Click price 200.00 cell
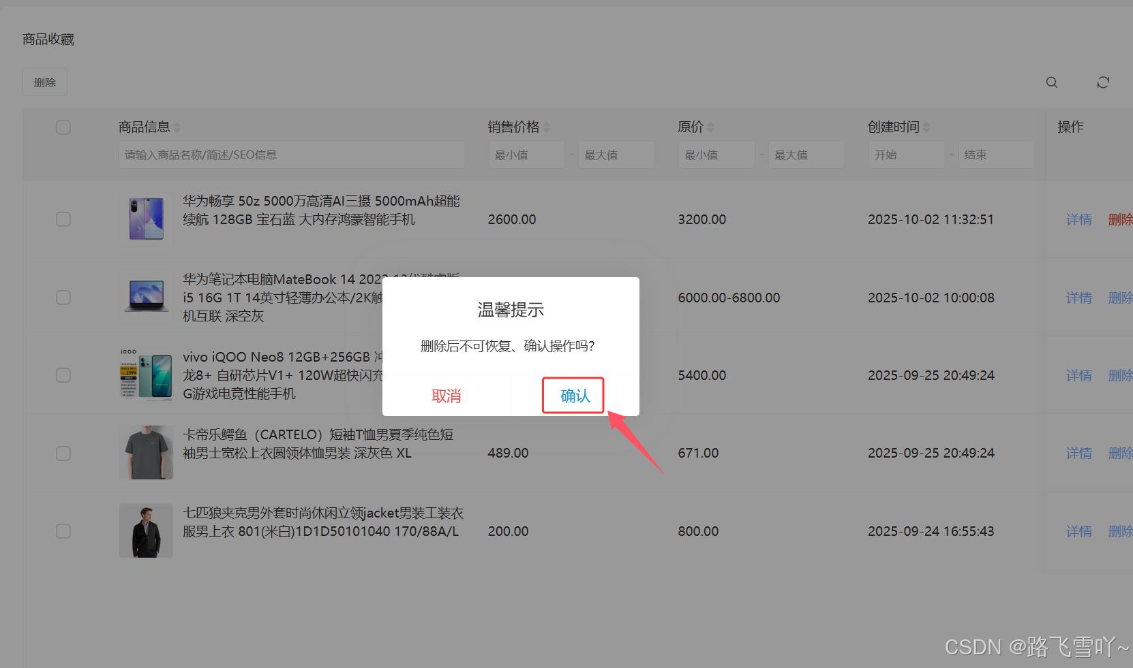1133x668 pixels. point(508,531)
